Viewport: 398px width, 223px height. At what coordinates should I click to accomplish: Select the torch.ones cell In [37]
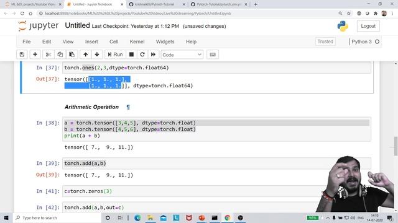(x=216, y=68)
